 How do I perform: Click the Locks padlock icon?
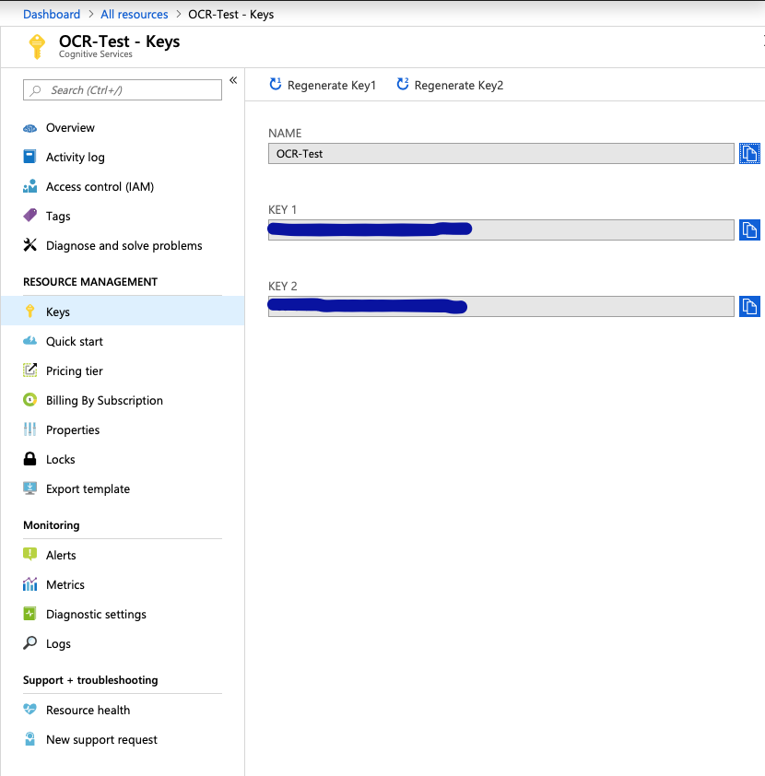[x=29, y=459]
